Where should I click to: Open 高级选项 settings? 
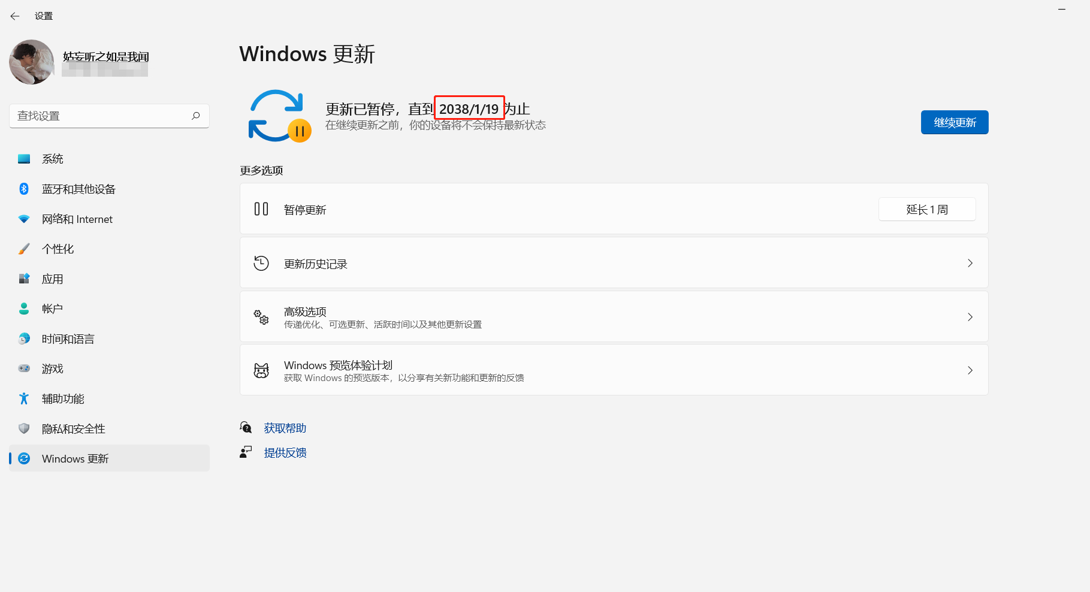pyautogui.click(x=614, y=316)
